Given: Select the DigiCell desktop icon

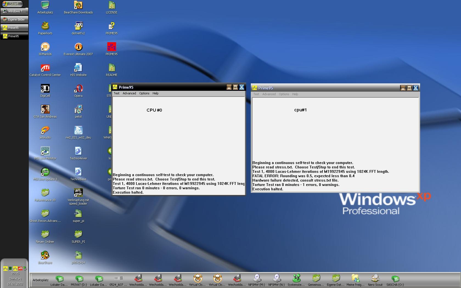Looking at the screenshot, I should [45, 91].
